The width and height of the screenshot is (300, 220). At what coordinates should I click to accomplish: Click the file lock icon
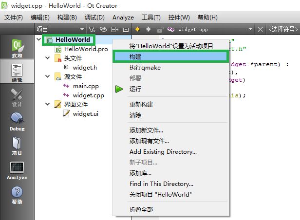click(160, 29)
